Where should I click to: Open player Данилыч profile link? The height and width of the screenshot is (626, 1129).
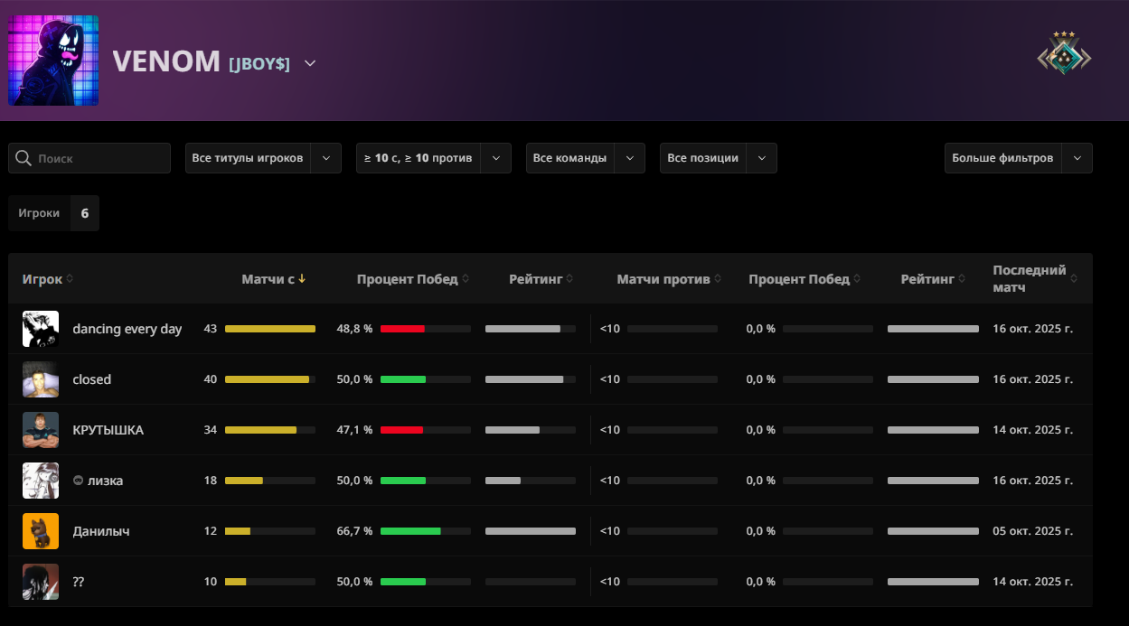[x=101, y=531]
